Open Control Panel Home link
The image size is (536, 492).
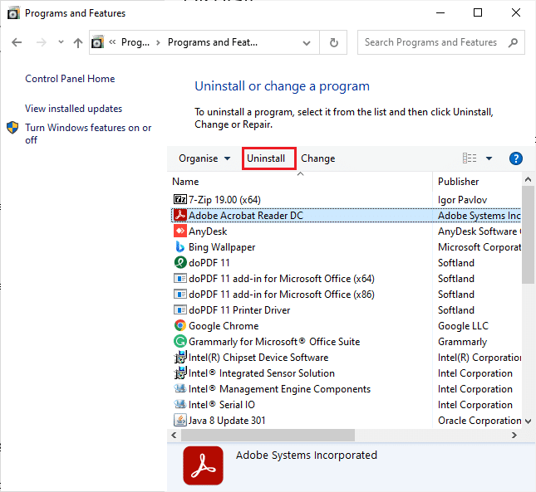pos(70,79)
